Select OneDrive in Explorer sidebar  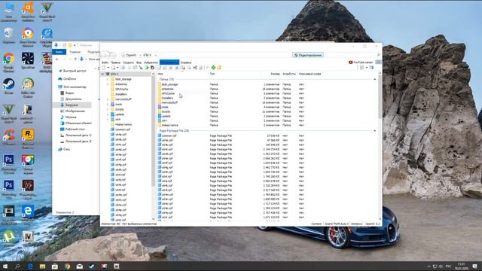click(67, 79)
